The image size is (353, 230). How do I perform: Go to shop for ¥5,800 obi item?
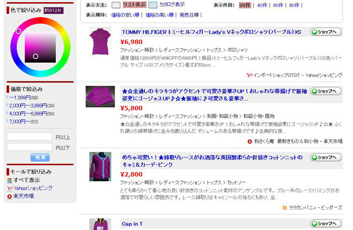[x=326, y=91]
